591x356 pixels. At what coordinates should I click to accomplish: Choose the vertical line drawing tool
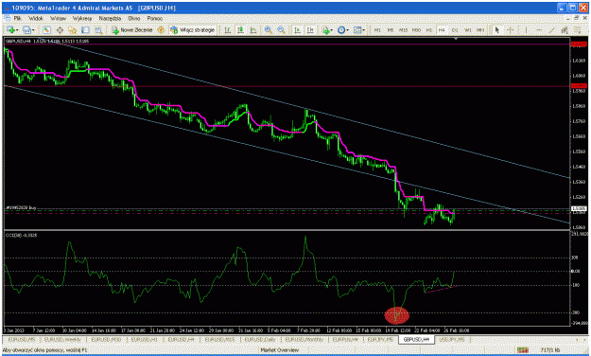coord(526,30)
